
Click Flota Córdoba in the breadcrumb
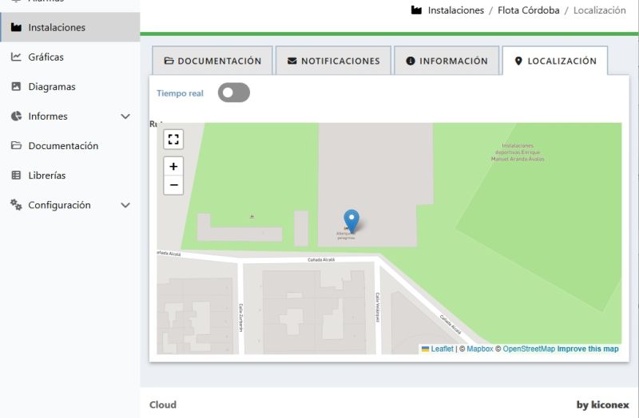click(529, 10)
